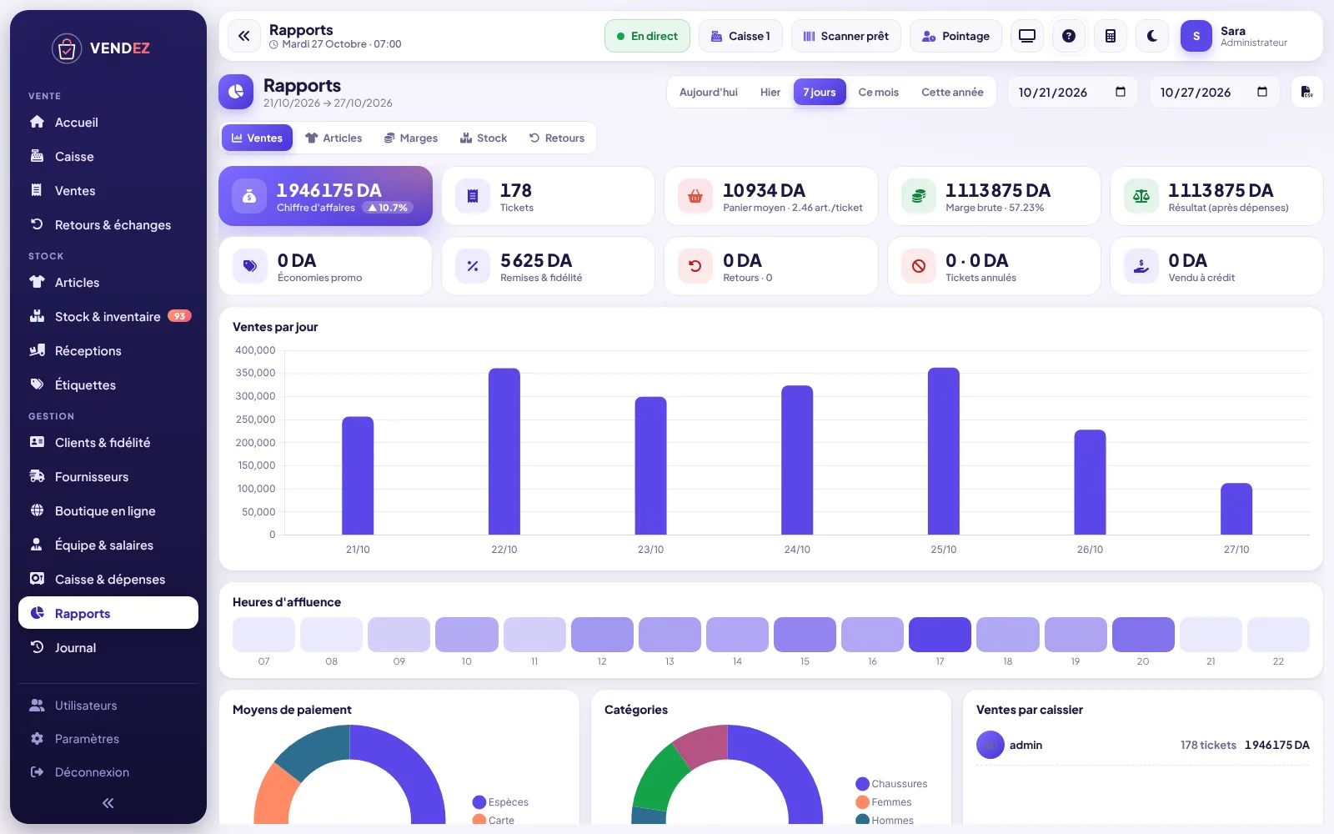Open the Pointage button

955,36
